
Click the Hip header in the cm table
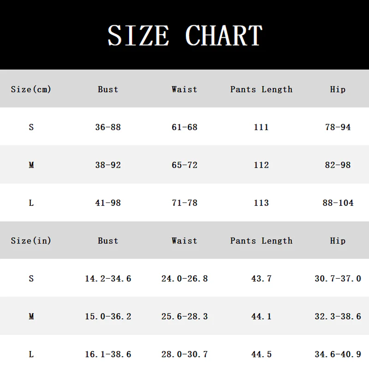pyautogui.click(x=338, y=89)
